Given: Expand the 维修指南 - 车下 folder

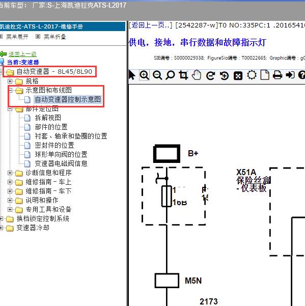Looking at the screenshot, I should coord(10,191).
